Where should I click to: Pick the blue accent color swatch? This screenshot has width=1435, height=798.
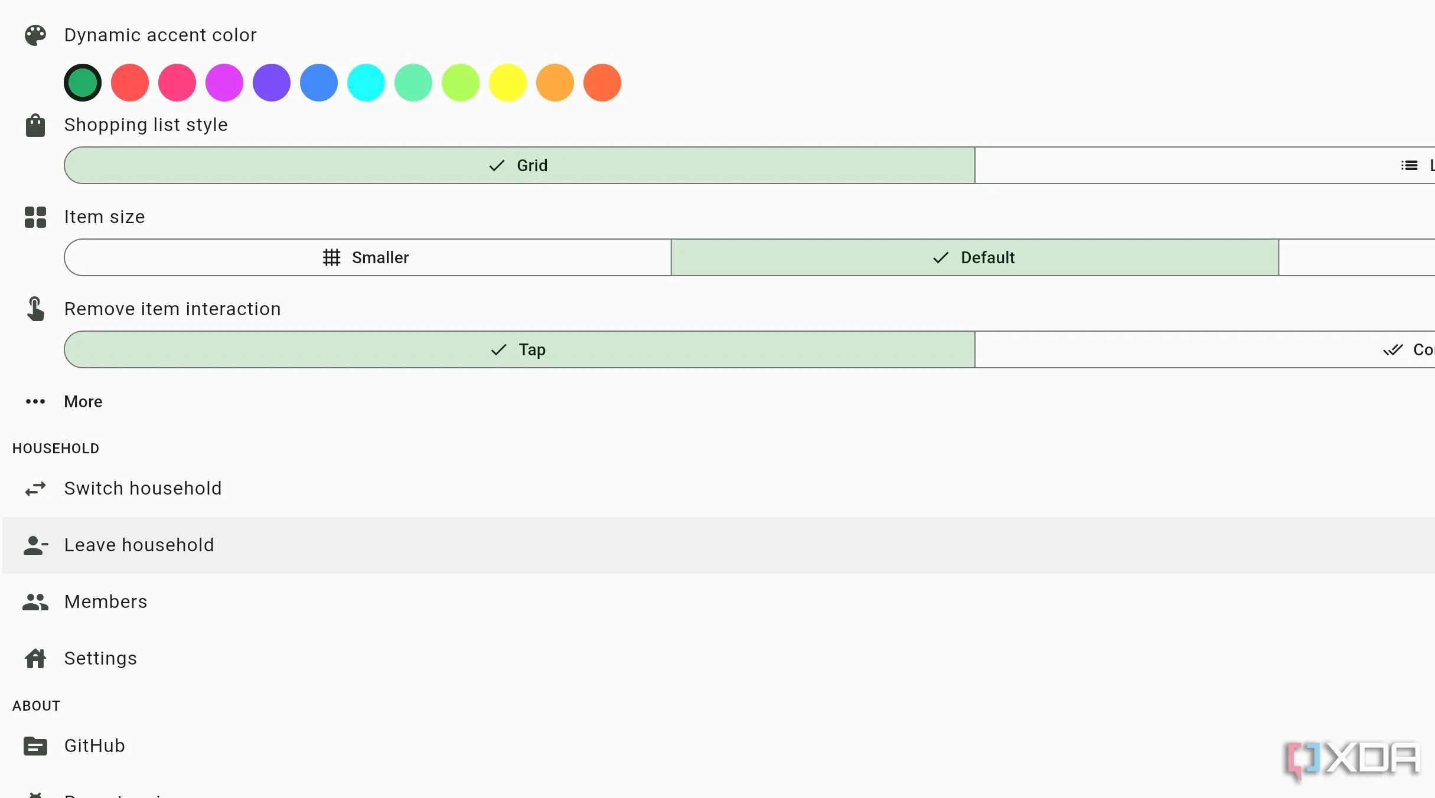pyautogui.click(x=319, y=83)
